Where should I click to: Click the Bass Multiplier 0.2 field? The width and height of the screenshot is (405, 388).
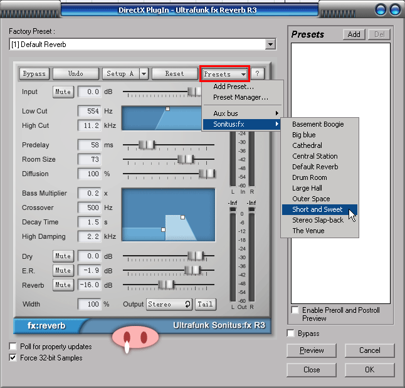[x=90, y=193]
